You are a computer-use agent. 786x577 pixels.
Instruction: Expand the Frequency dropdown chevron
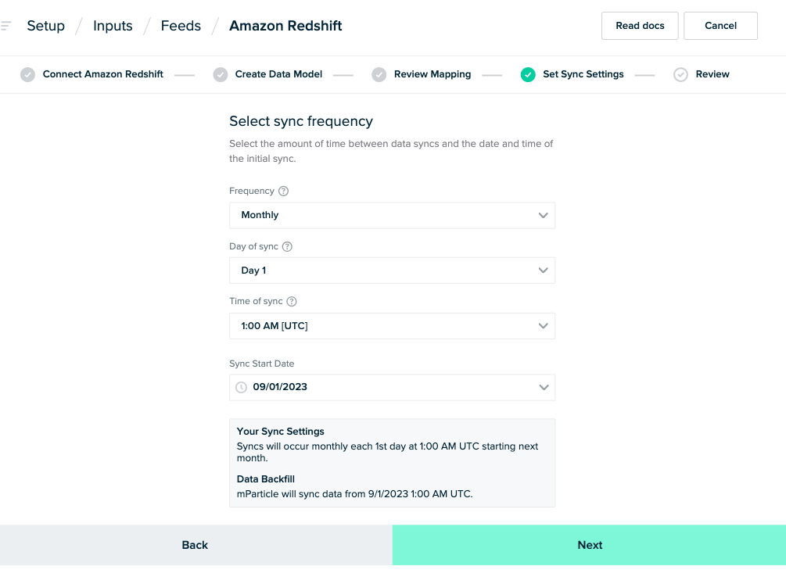pyautogui.click(x=543, y=216)
